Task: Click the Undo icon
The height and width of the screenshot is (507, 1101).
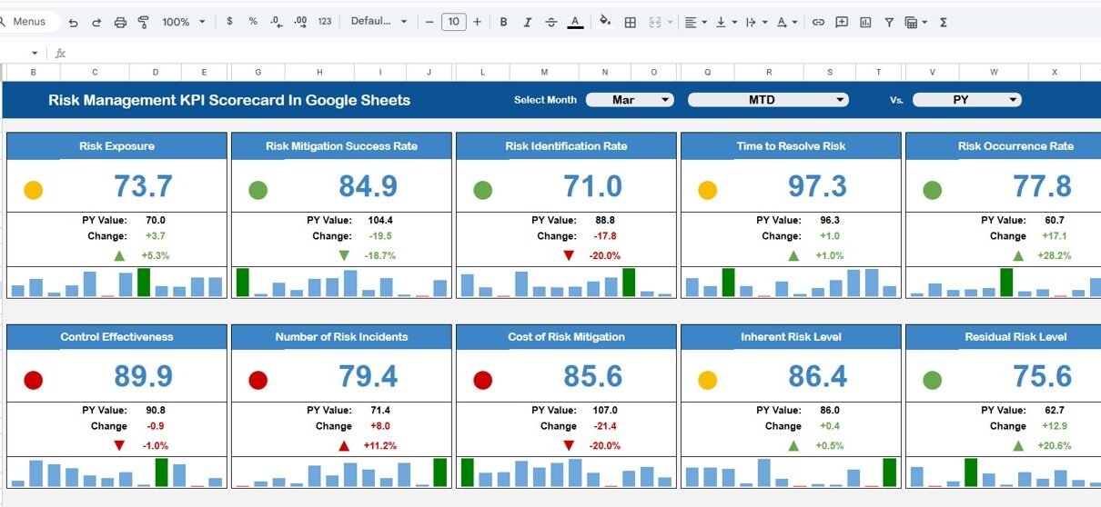Action: click(x=73, y=22)
